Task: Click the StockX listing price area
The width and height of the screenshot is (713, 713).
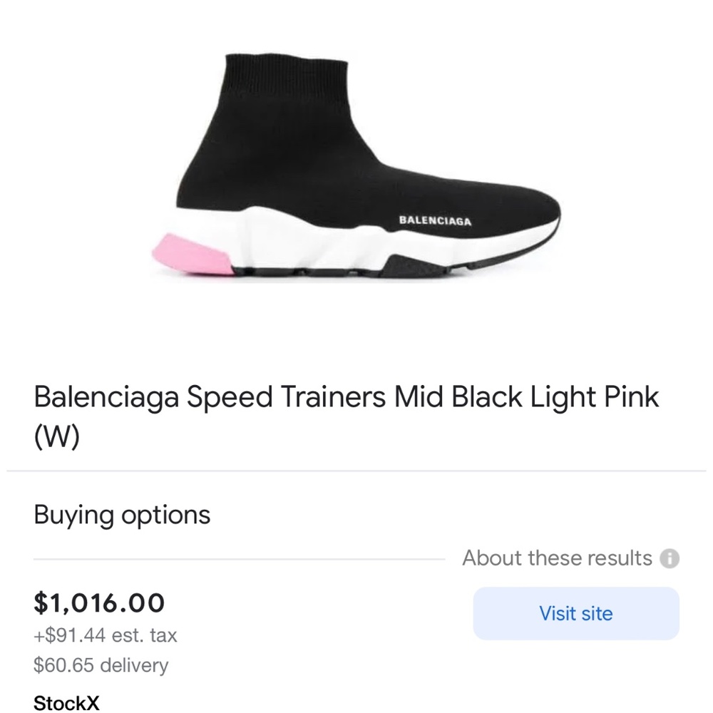Action: pyautogui.click(x=99, y=602)
